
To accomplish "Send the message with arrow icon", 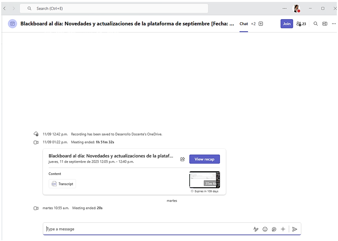I will pos(295,229).
